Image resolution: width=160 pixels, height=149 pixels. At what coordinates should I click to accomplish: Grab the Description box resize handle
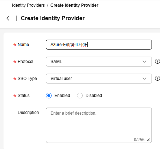[x=148, y=140]
